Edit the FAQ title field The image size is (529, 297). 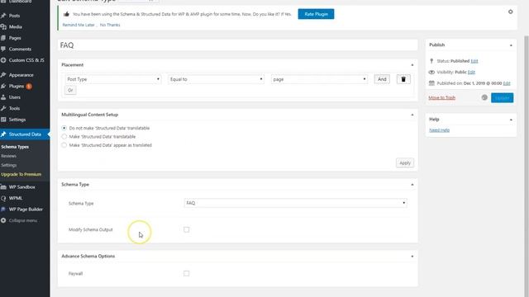coord(237,45)
